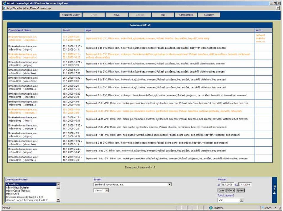Open the address bar history dropdown
This screenshot has width=283, height=211.
tap(278, 8)
